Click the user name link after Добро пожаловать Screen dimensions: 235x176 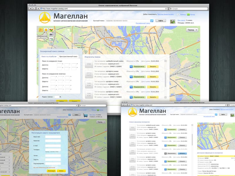tap(166, 14)
